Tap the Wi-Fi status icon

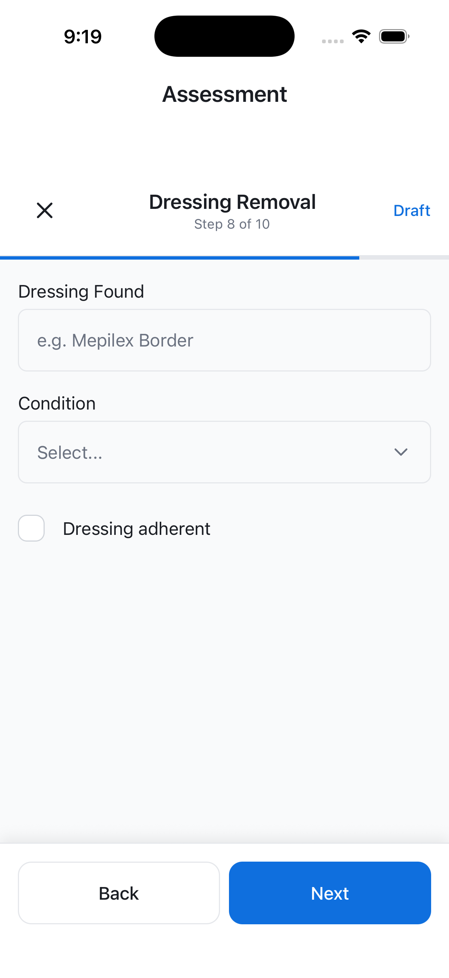click(361, 37)
